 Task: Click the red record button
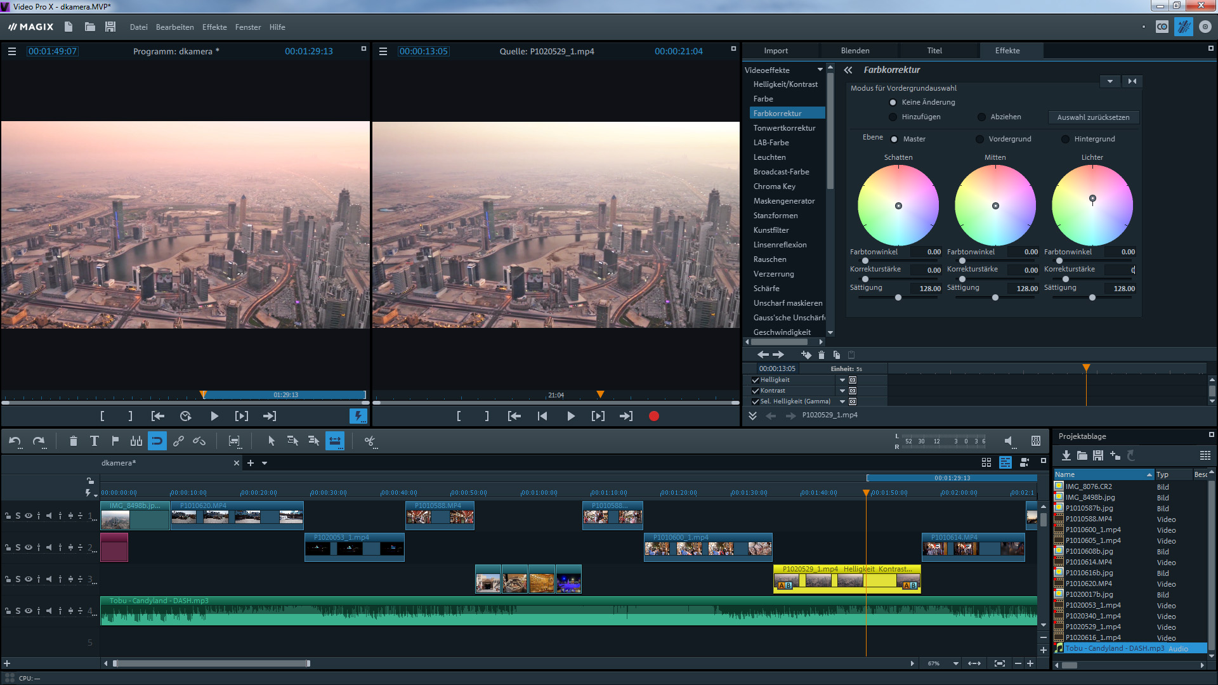pyautogui.click(x=654, y=416)
